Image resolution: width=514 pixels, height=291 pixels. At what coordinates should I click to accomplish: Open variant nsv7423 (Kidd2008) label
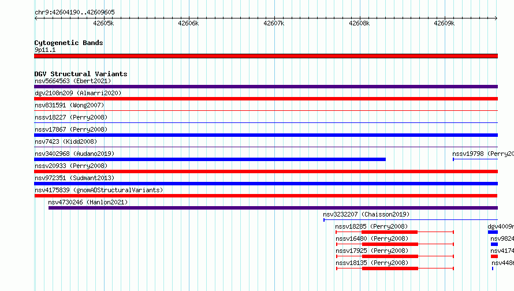click(x=66, y=141)
